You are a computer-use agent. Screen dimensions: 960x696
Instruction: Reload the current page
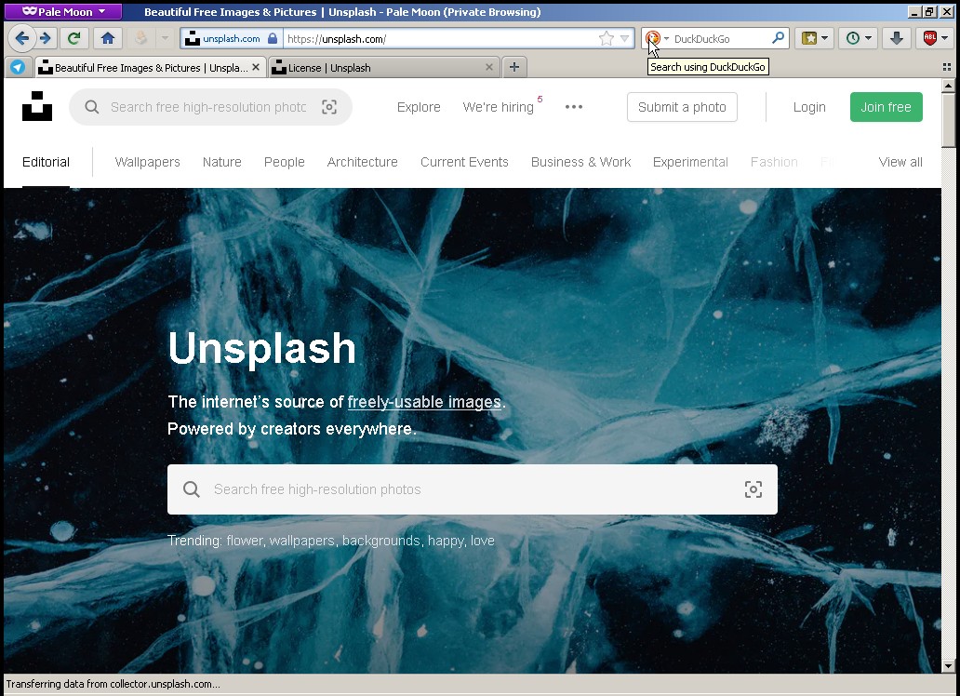(x=74, y=38)
